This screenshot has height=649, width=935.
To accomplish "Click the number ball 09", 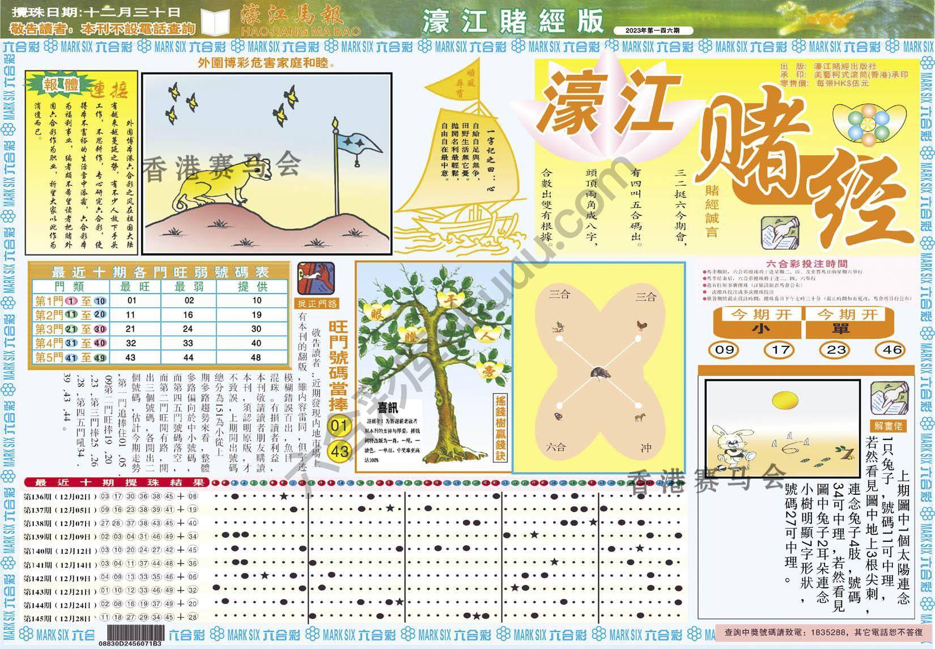I will pyautogui.click(x=724, y=350).
